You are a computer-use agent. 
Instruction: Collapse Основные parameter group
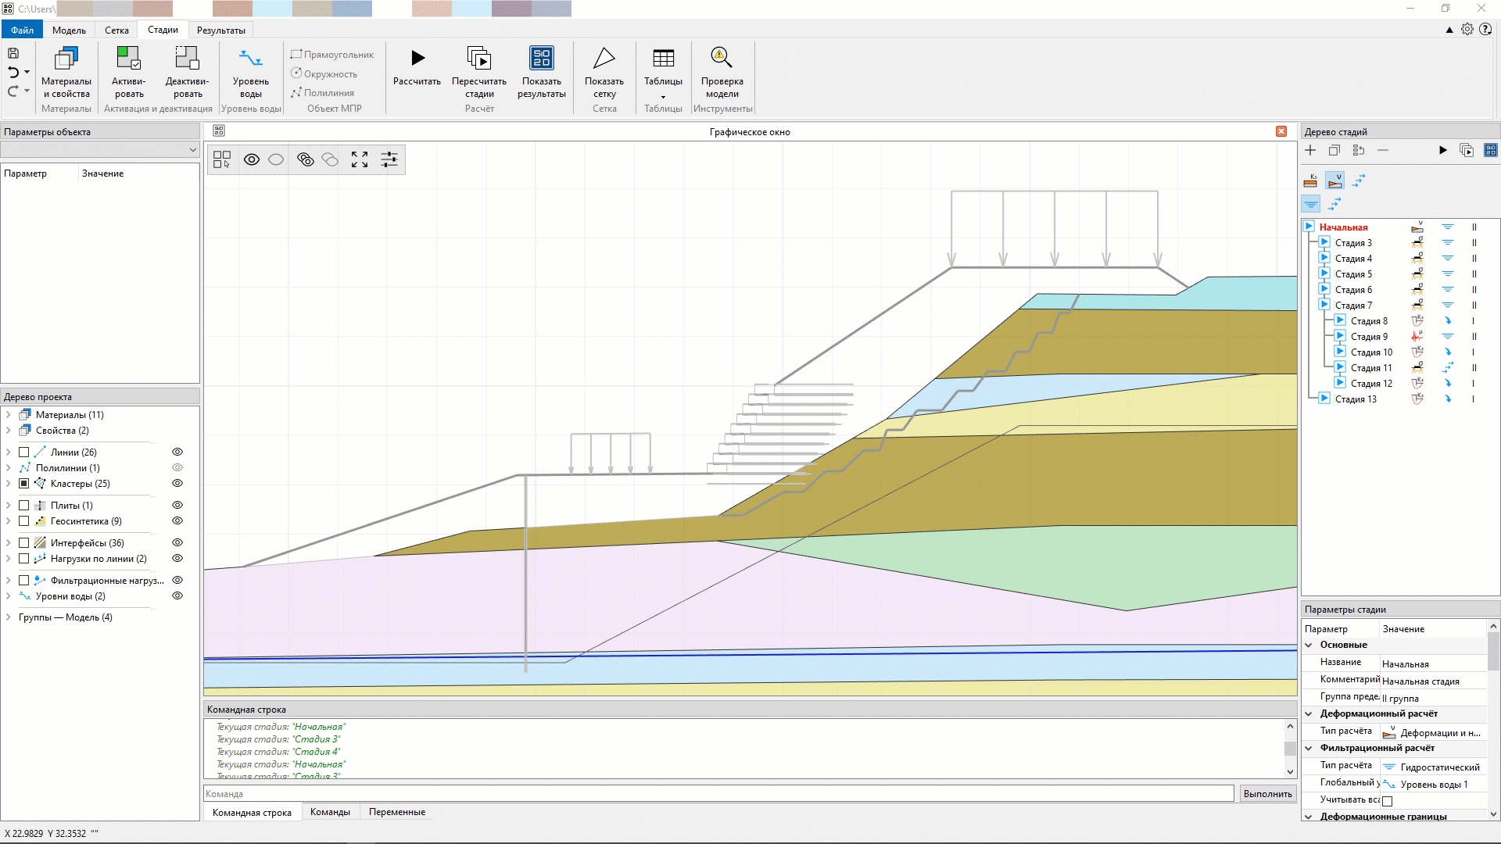pyautogui.click(x=1309, y=645)
